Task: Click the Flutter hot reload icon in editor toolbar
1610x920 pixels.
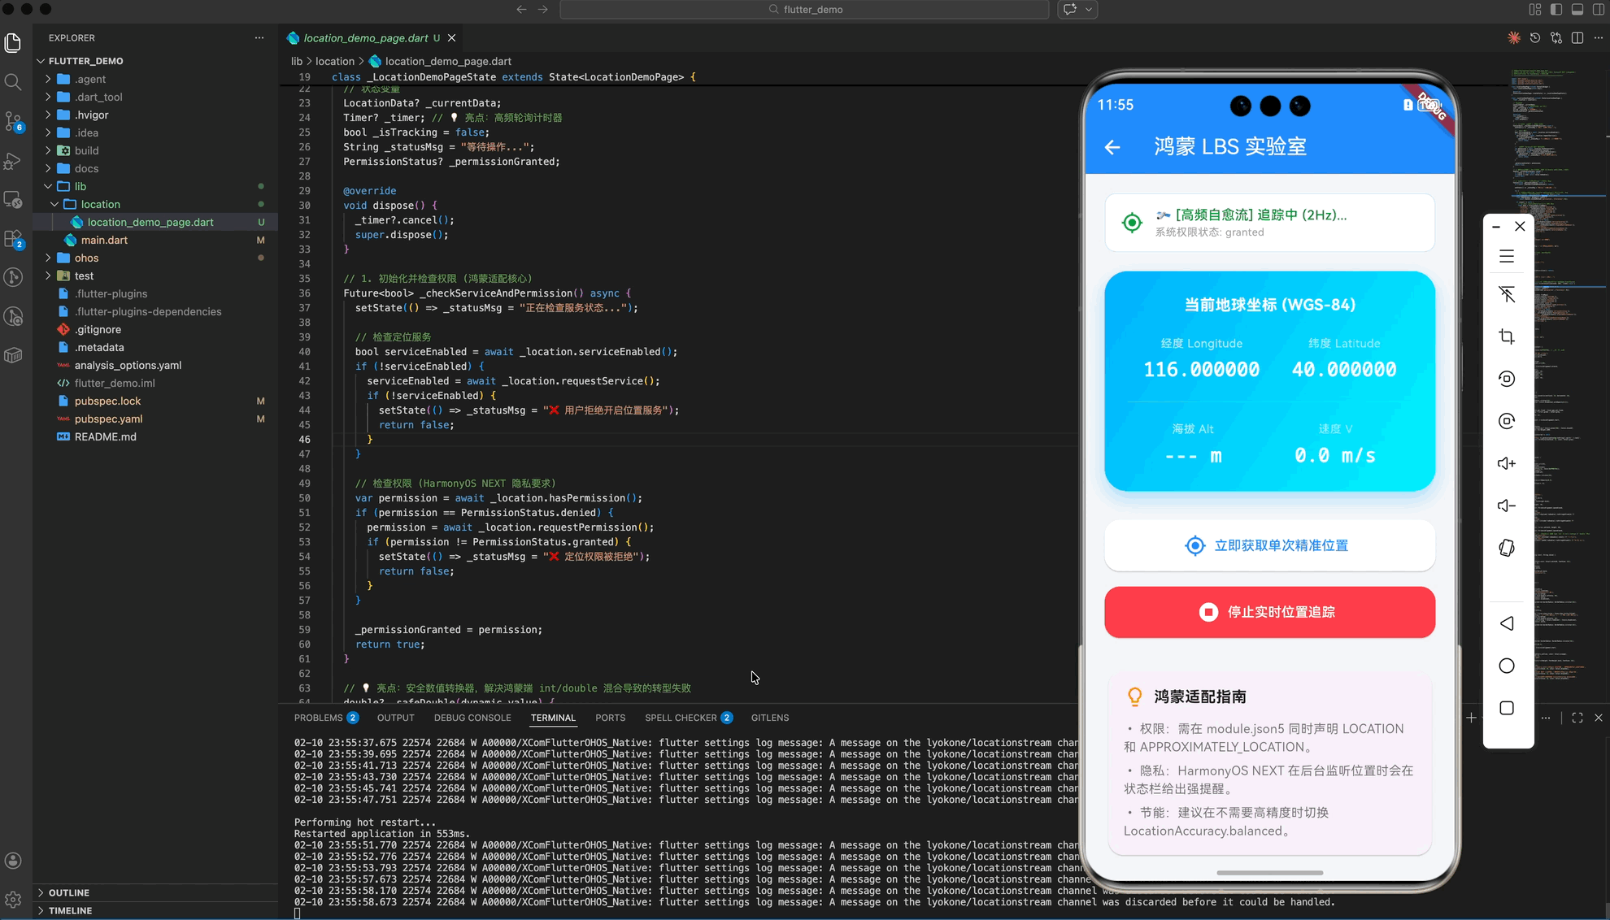Action: [x=1514, y=38]
